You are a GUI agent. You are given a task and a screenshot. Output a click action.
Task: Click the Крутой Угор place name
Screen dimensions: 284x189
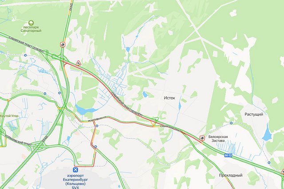click(x=9, y=116)
